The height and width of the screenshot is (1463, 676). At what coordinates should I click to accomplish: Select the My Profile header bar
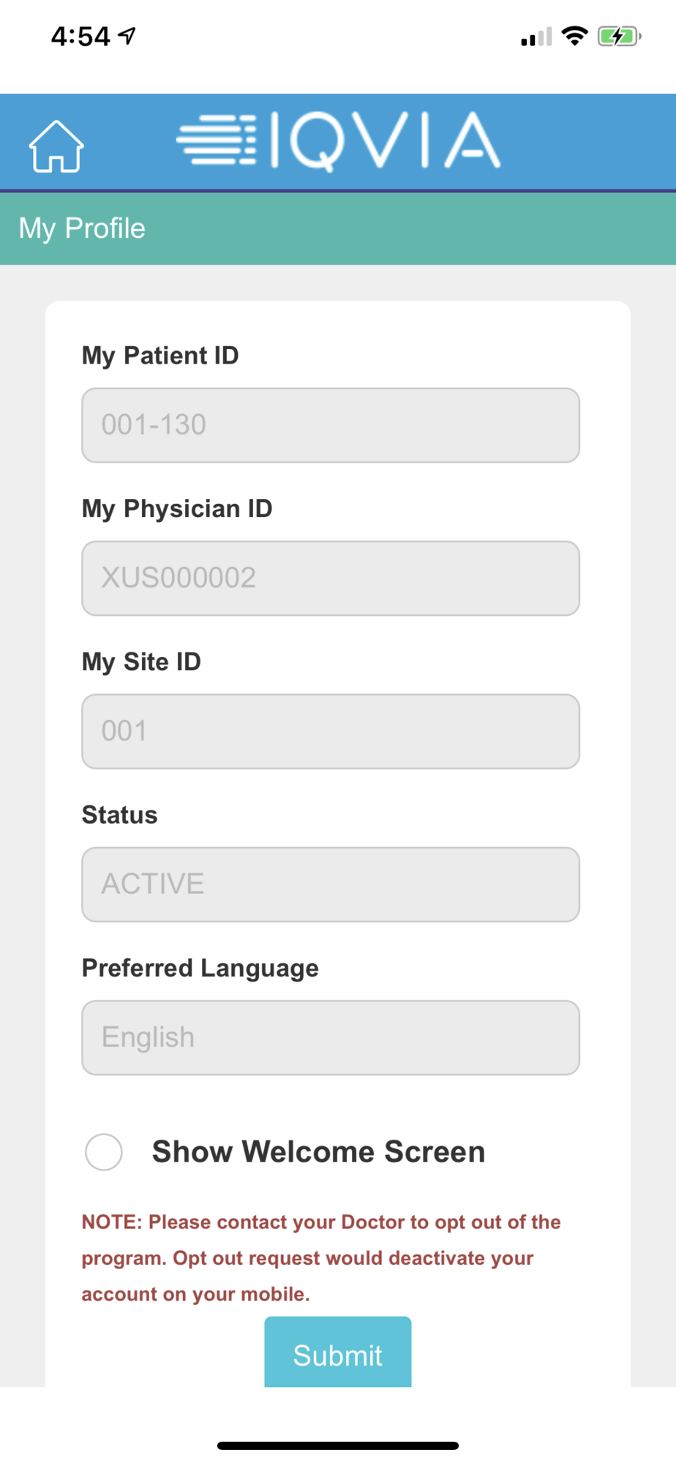tap(338, 228)
